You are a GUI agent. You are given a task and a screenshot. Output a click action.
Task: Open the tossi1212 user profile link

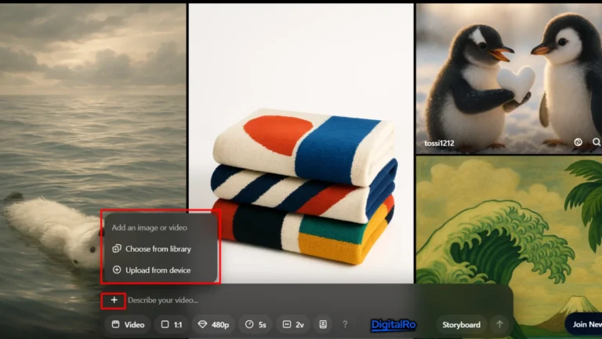[439, 144]
